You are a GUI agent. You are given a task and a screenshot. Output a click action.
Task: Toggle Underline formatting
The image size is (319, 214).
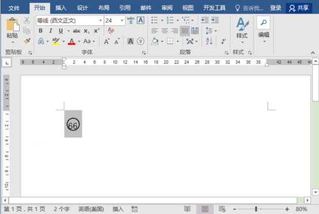[60, 30]
